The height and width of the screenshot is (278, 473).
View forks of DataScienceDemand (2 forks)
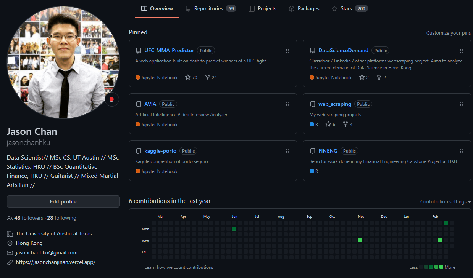point(381,77)
